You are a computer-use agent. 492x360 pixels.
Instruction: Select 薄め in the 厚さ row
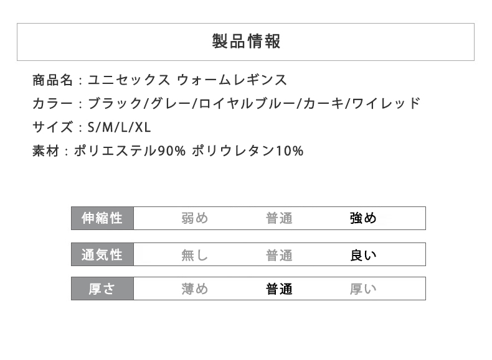point(194,289)
